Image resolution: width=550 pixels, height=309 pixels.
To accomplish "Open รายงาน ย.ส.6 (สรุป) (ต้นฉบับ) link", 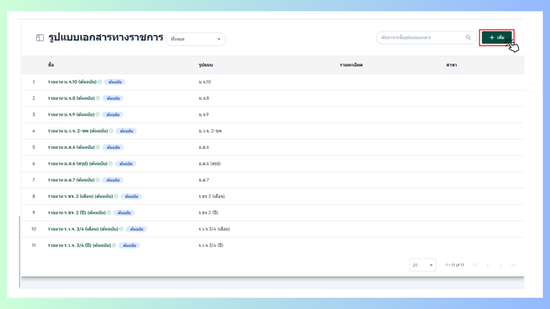I will point(78,164).
